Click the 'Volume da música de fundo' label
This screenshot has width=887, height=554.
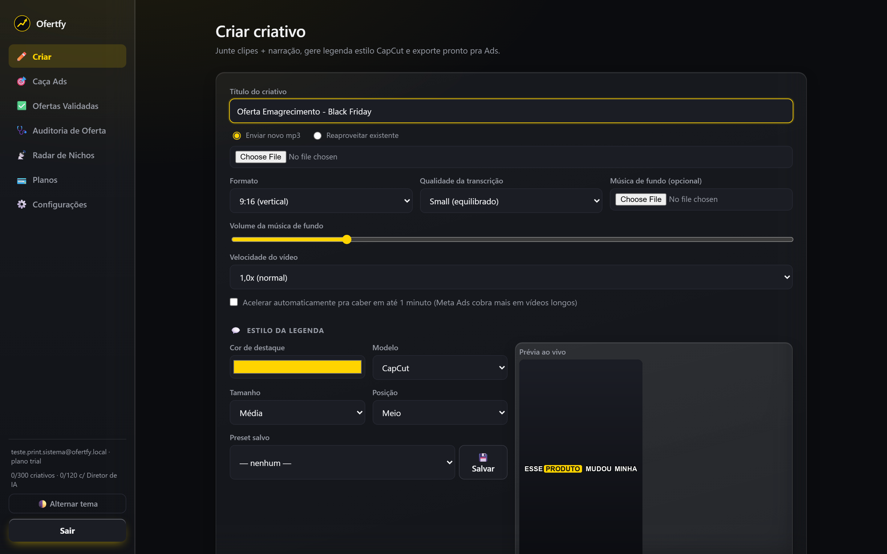276,226
